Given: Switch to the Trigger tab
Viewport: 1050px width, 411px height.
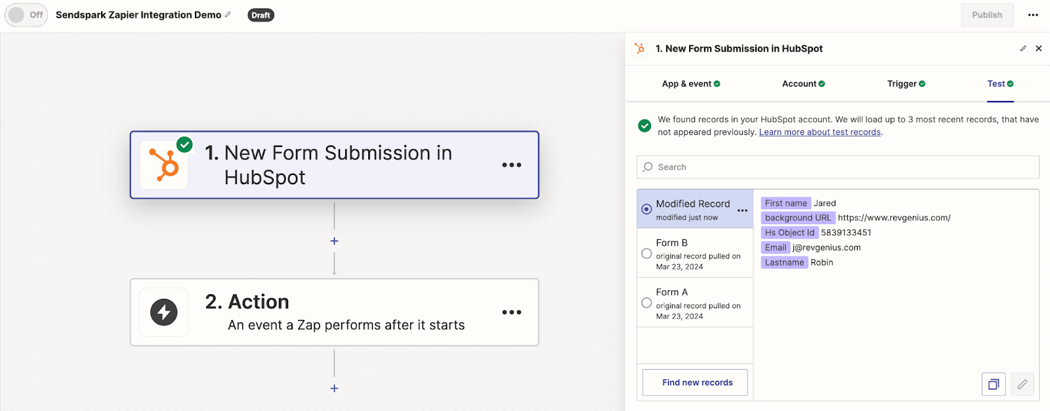Looking at the screenshot, I should [x=906, y=84].
